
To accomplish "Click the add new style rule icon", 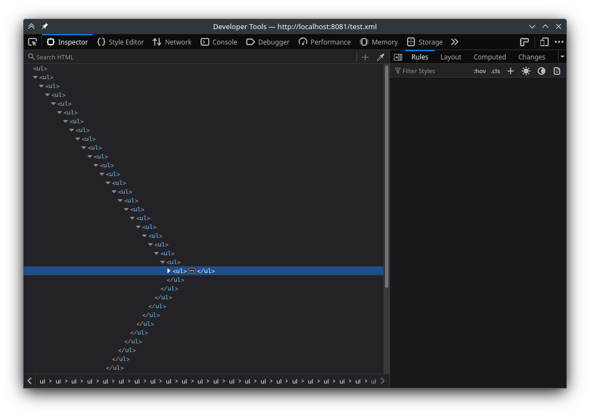I will coord(511,71).
